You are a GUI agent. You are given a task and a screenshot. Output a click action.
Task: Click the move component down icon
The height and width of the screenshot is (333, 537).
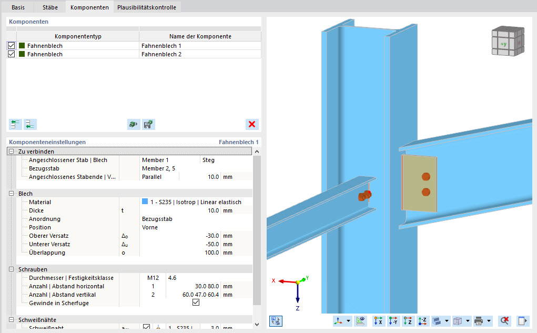click(x=30, y=124)
